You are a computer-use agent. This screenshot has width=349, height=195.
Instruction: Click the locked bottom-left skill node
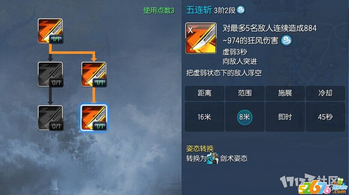point(50,118)
